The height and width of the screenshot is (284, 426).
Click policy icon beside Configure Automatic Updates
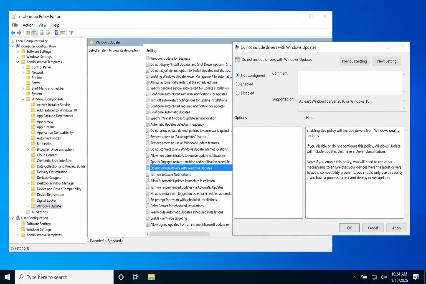(148, 112)
